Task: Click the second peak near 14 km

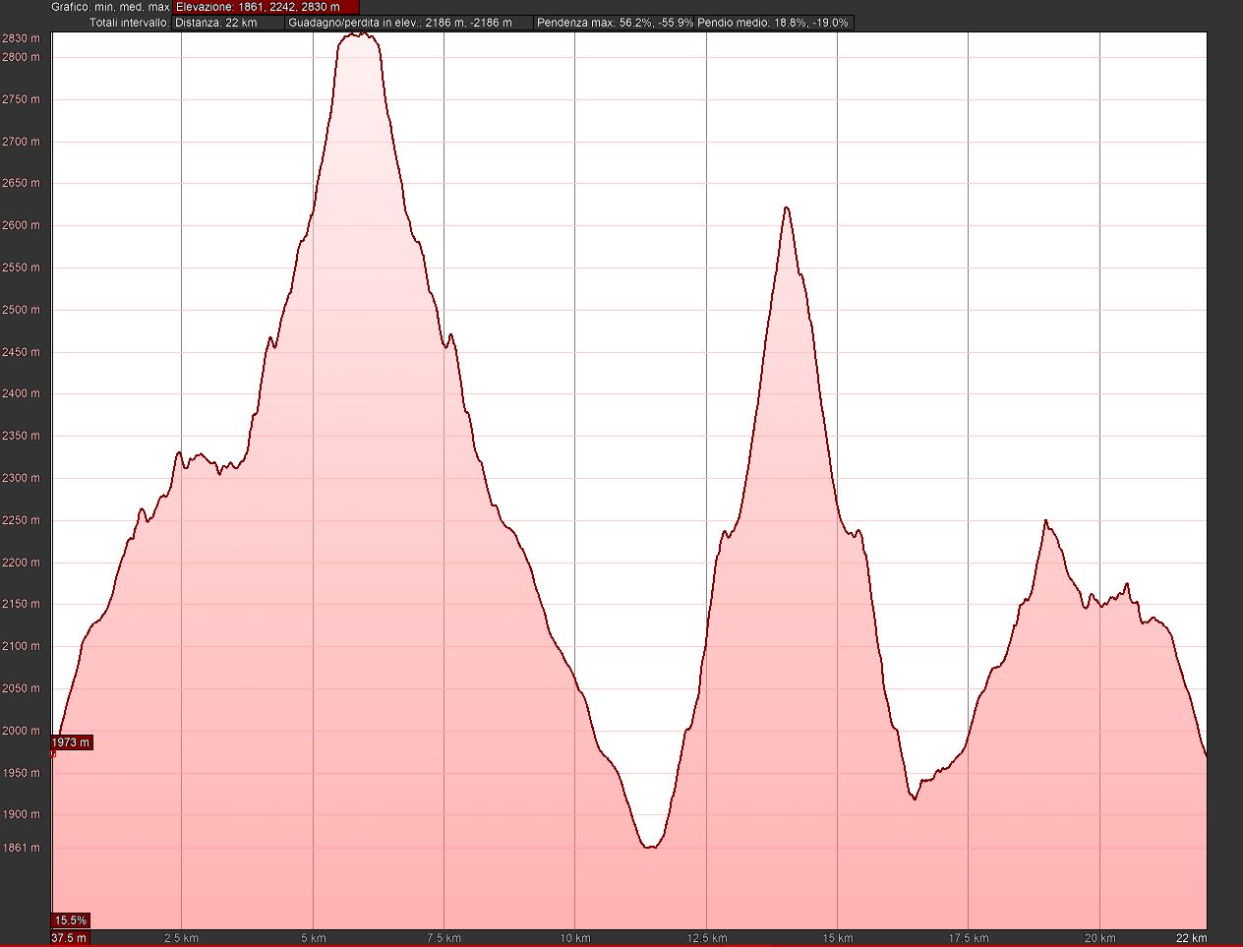Action: click(786, 207)
